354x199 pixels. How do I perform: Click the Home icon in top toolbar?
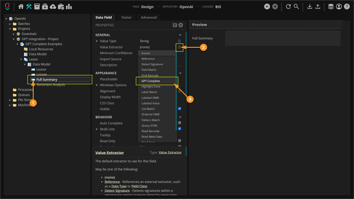pyautogui.click(x=21, y=7)
